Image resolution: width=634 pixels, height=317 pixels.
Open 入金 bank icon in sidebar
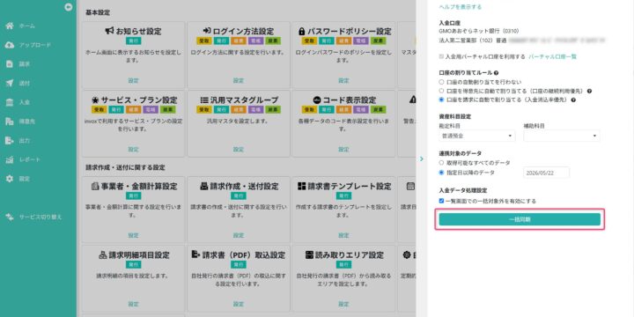10,102
